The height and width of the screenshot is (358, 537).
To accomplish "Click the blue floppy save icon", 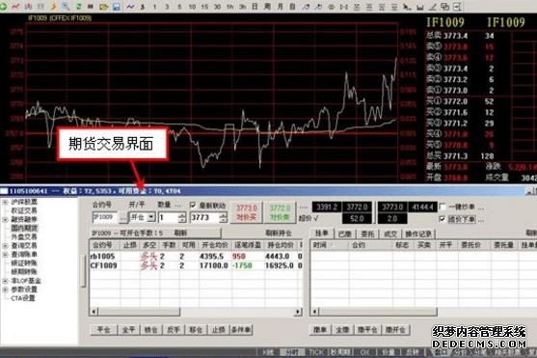I will (117, 6).
